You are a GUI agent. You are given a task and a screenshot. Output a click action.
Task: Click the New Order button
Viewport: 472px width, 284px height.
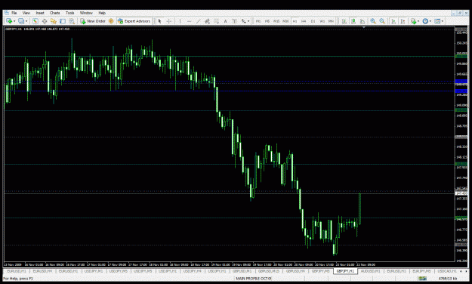93,21
